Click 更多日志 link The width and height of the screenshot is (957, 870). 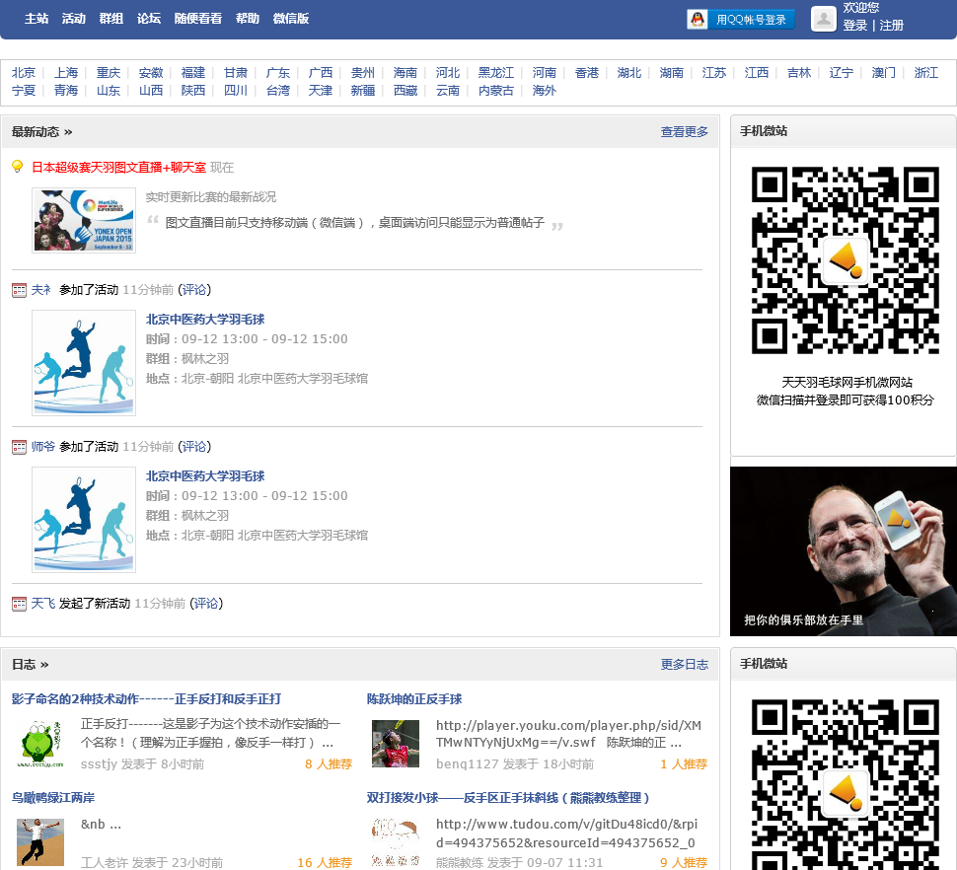point(684,665)
